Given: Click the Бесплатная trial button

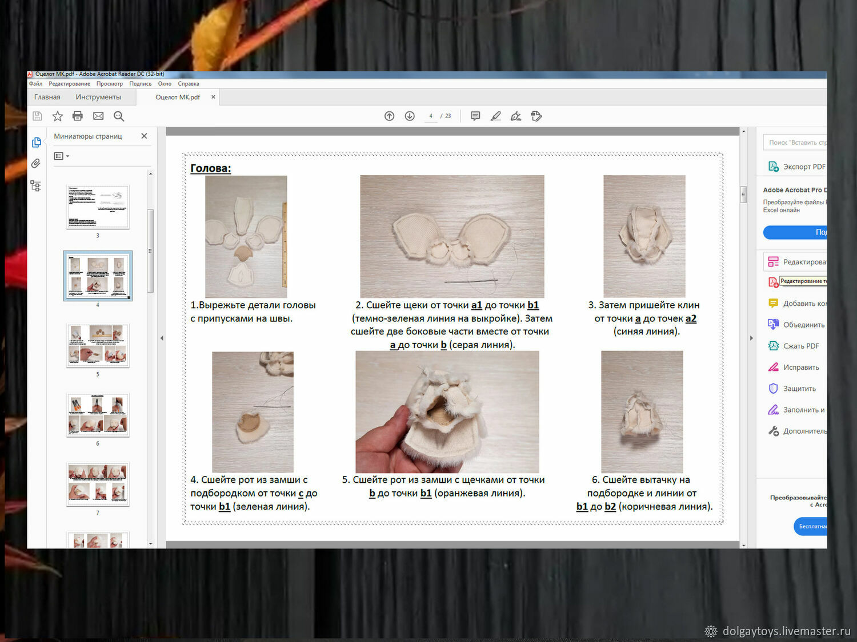Looking at the screenshot, I should (810, 526).
